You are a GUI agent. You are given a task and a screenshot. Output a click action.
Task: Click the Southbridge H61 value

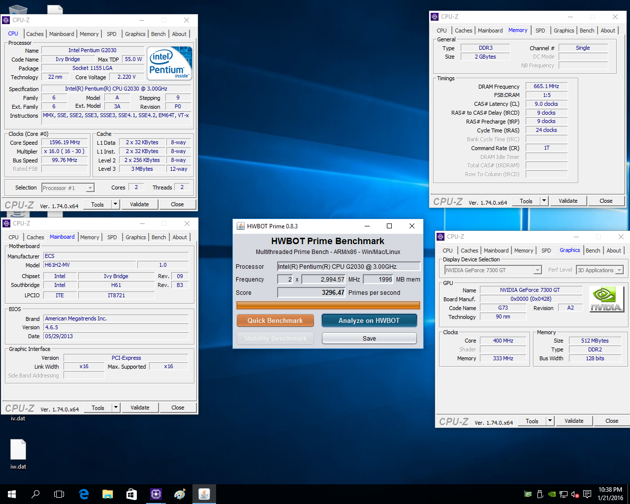(x=116, y=285)
